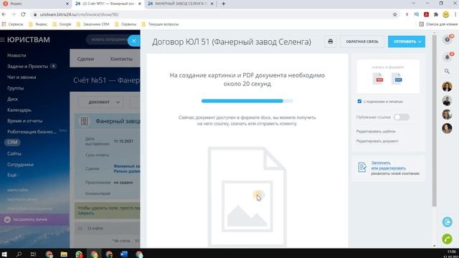Viewport: 459px width, 258px height.
Task: Switch to the Контакты tab
Action: click(121, 59)
